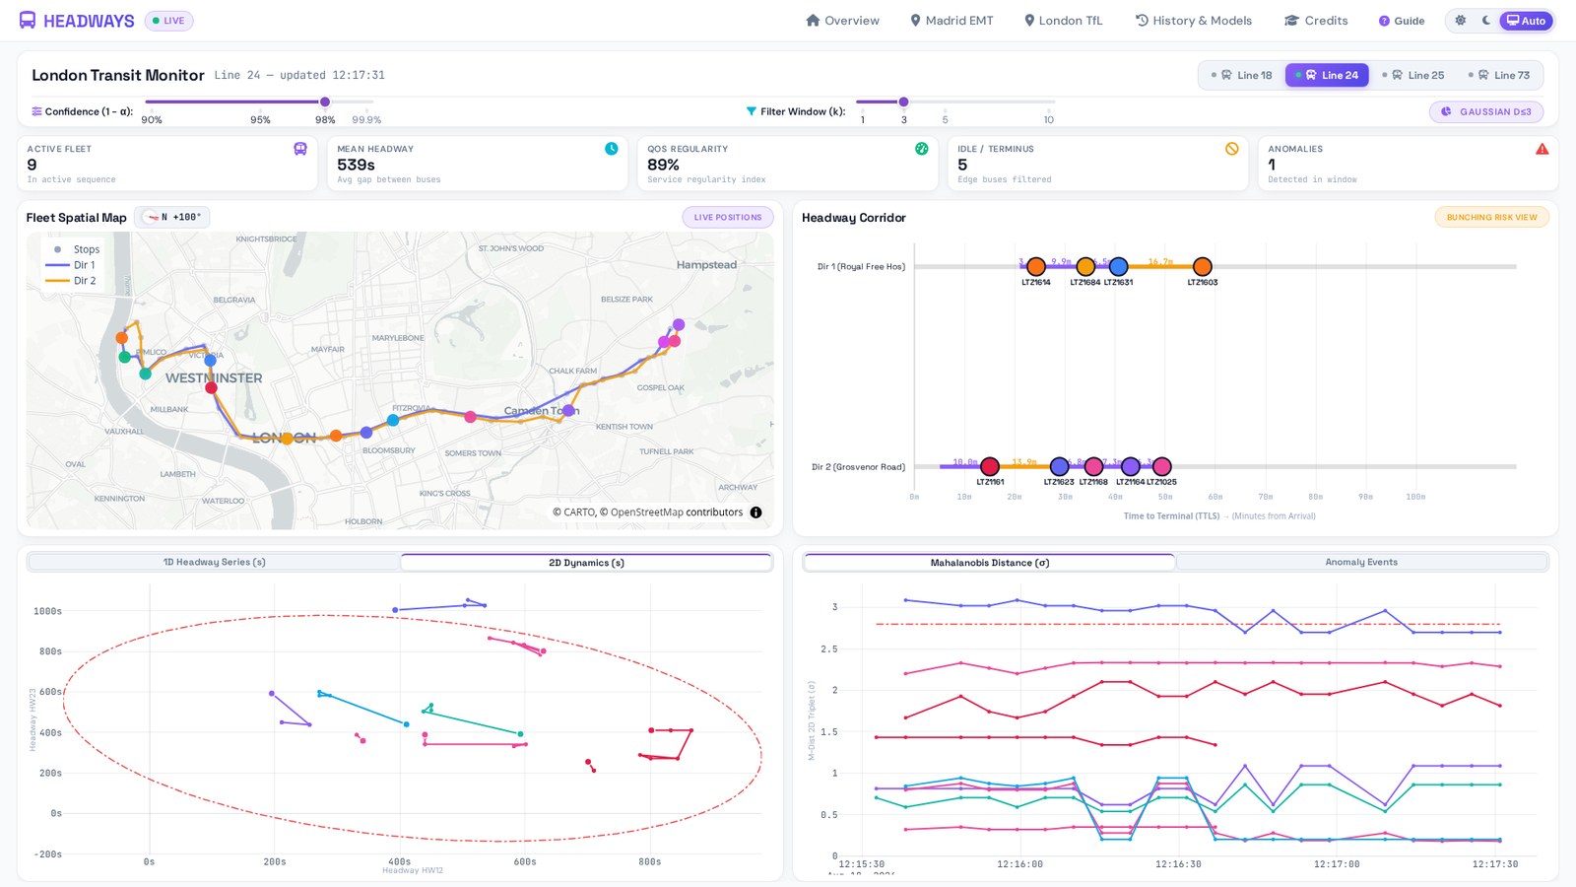Screen dimensions: 1576x887
Task: Switch to 1D Headway Series tab
Action: pos(214,562)
